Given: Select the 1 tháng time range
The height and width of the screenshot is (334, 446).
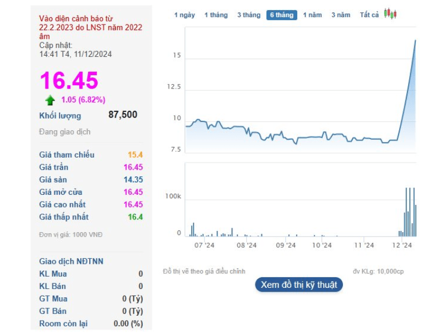Looking at the screenshot, I should (216, 15).
